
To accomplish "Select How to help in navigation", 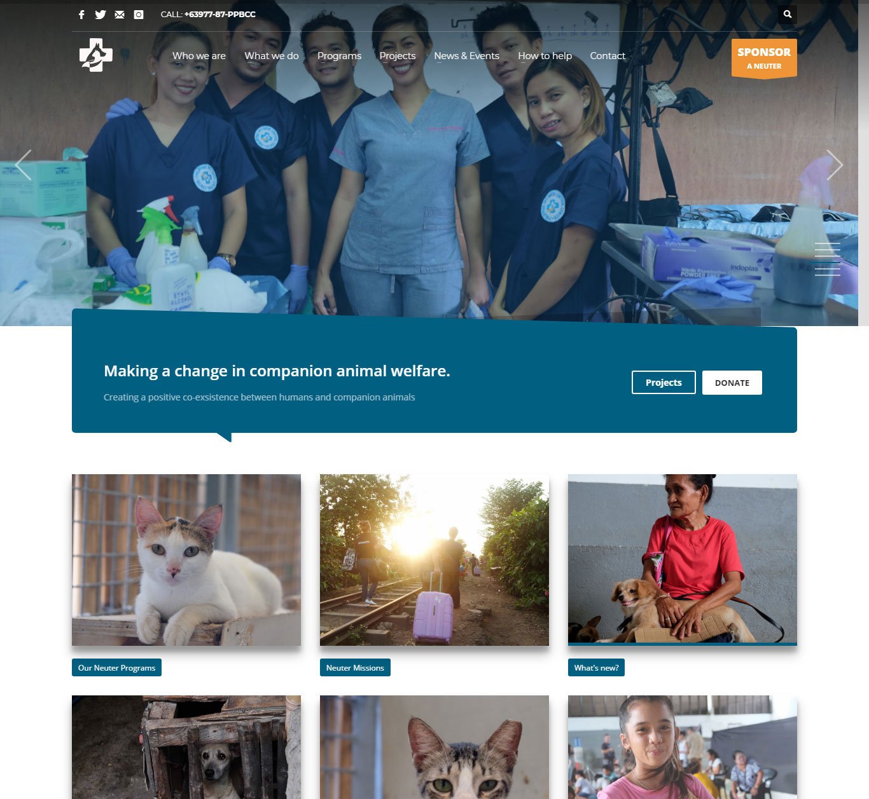I will [x=545, y=56].
